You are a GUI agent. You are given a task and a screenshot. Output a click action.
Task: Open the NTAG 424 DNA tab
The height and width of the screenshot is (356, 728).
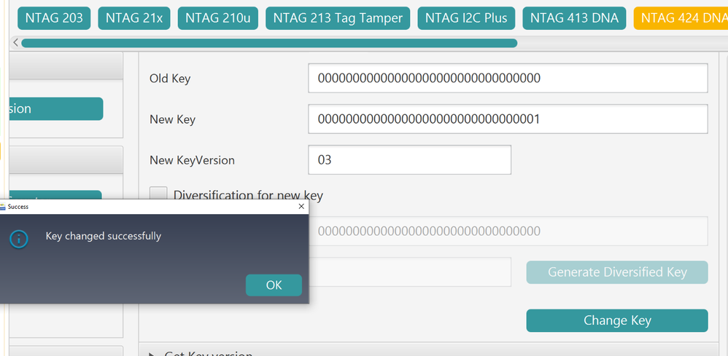[x=681, y=18]
